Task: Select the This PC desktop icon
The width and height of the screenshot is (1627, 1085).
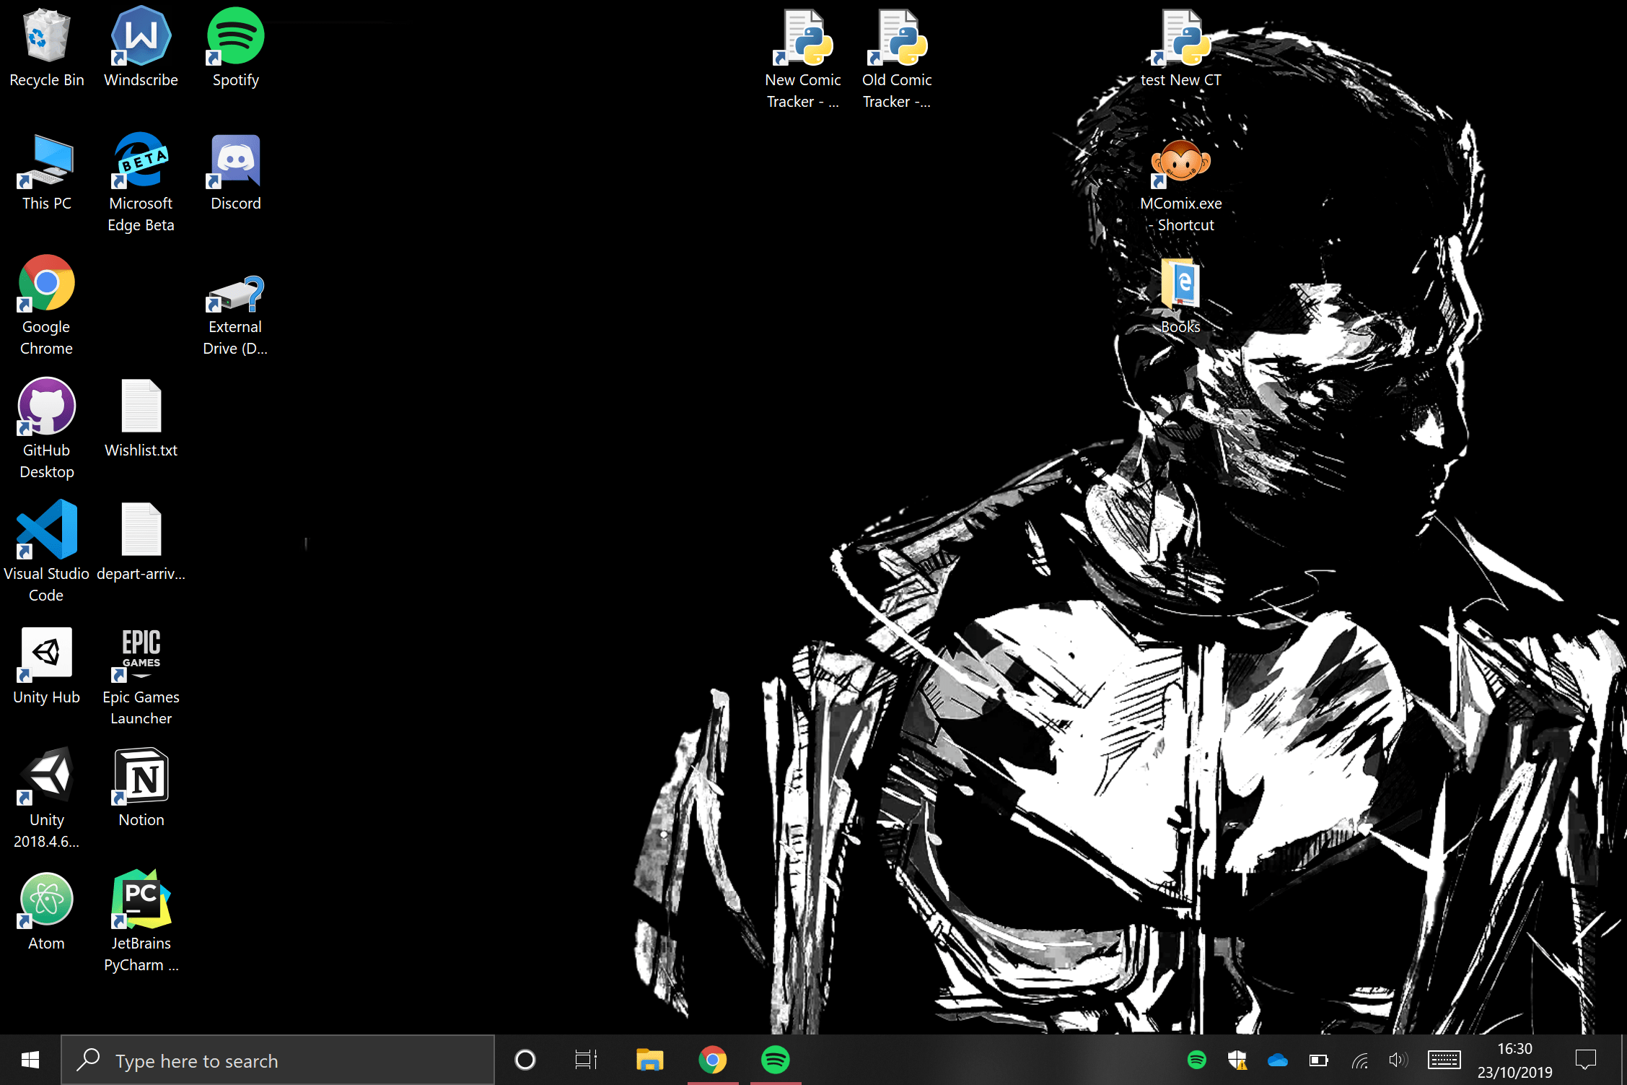Action: tap(47, 172)
